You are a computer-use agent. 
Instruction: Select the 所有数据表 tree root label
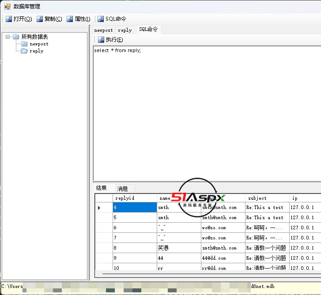(x=34, y=37)
